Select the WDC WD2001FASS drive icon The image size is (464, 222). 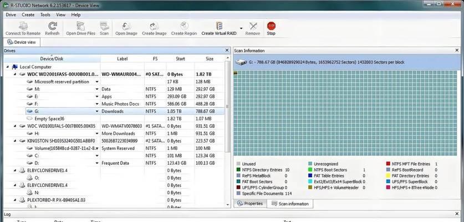pyautogui.click(x=22, y=74)
